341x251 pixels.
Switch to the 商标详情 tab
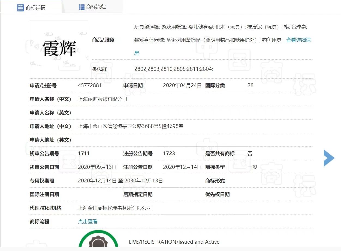[31, 7]
